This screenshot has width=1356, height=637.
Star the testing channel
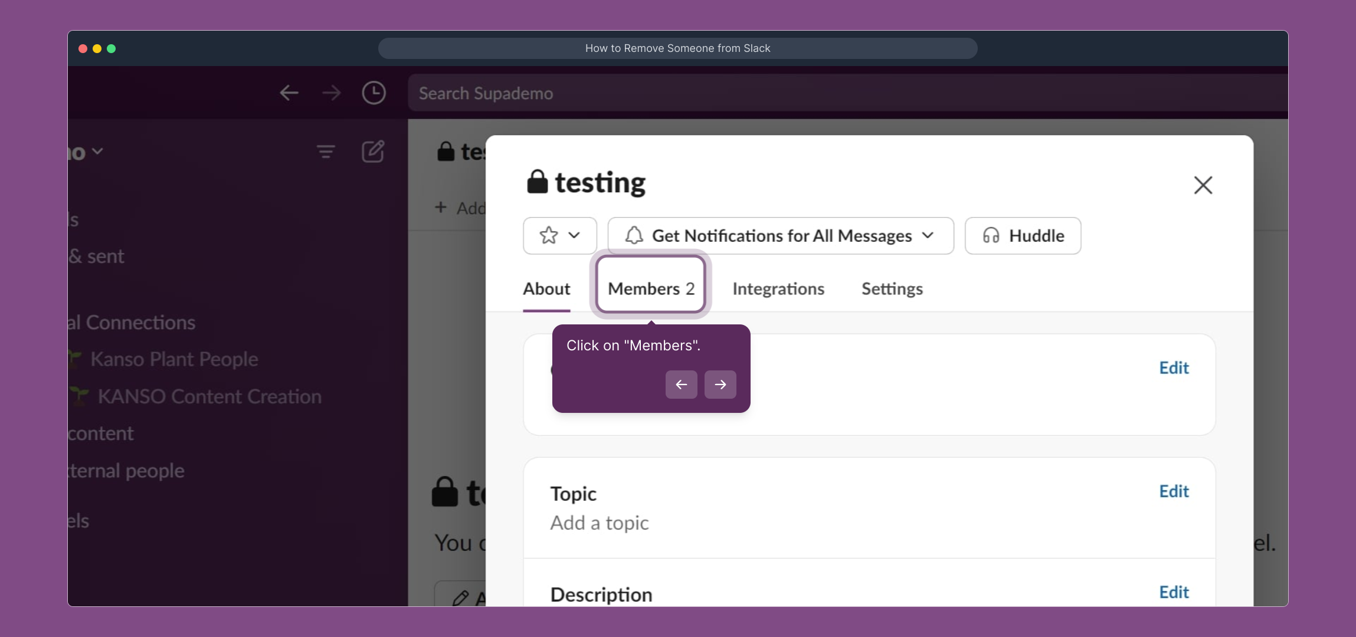(x=548, y=235)
